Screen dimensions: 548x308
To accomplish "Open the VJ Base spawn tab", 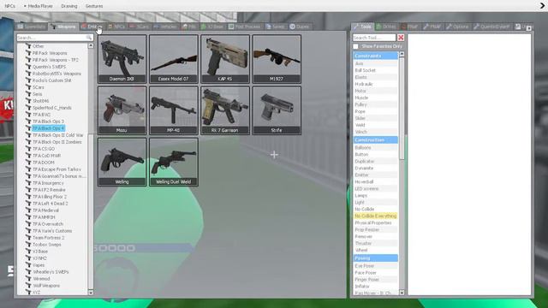I will point(212,27).
